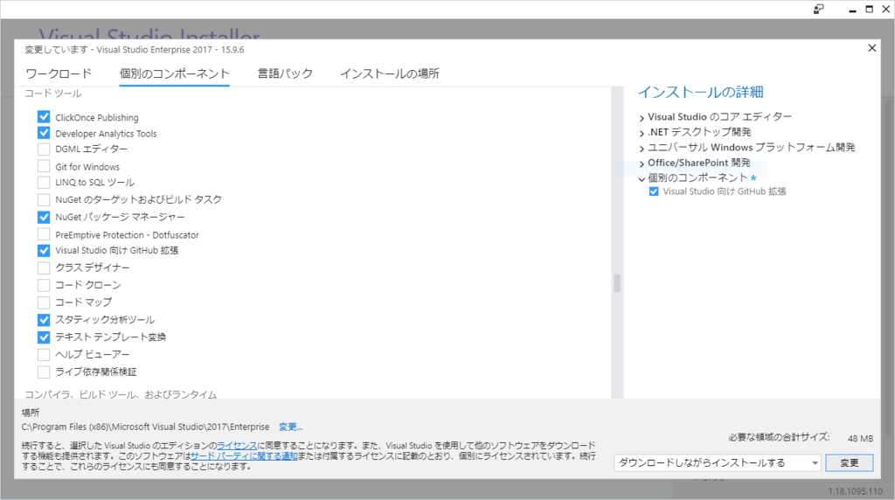The image size is (895, 500).
Task: Switch to ワークロード tab
Action: coord(59,73)
